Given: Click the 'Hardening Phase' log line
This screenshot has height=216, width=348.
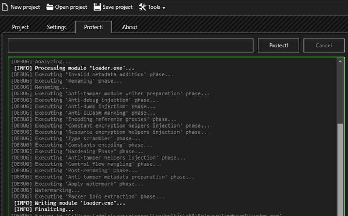Looking at the screenshot, I should [77, 151].
